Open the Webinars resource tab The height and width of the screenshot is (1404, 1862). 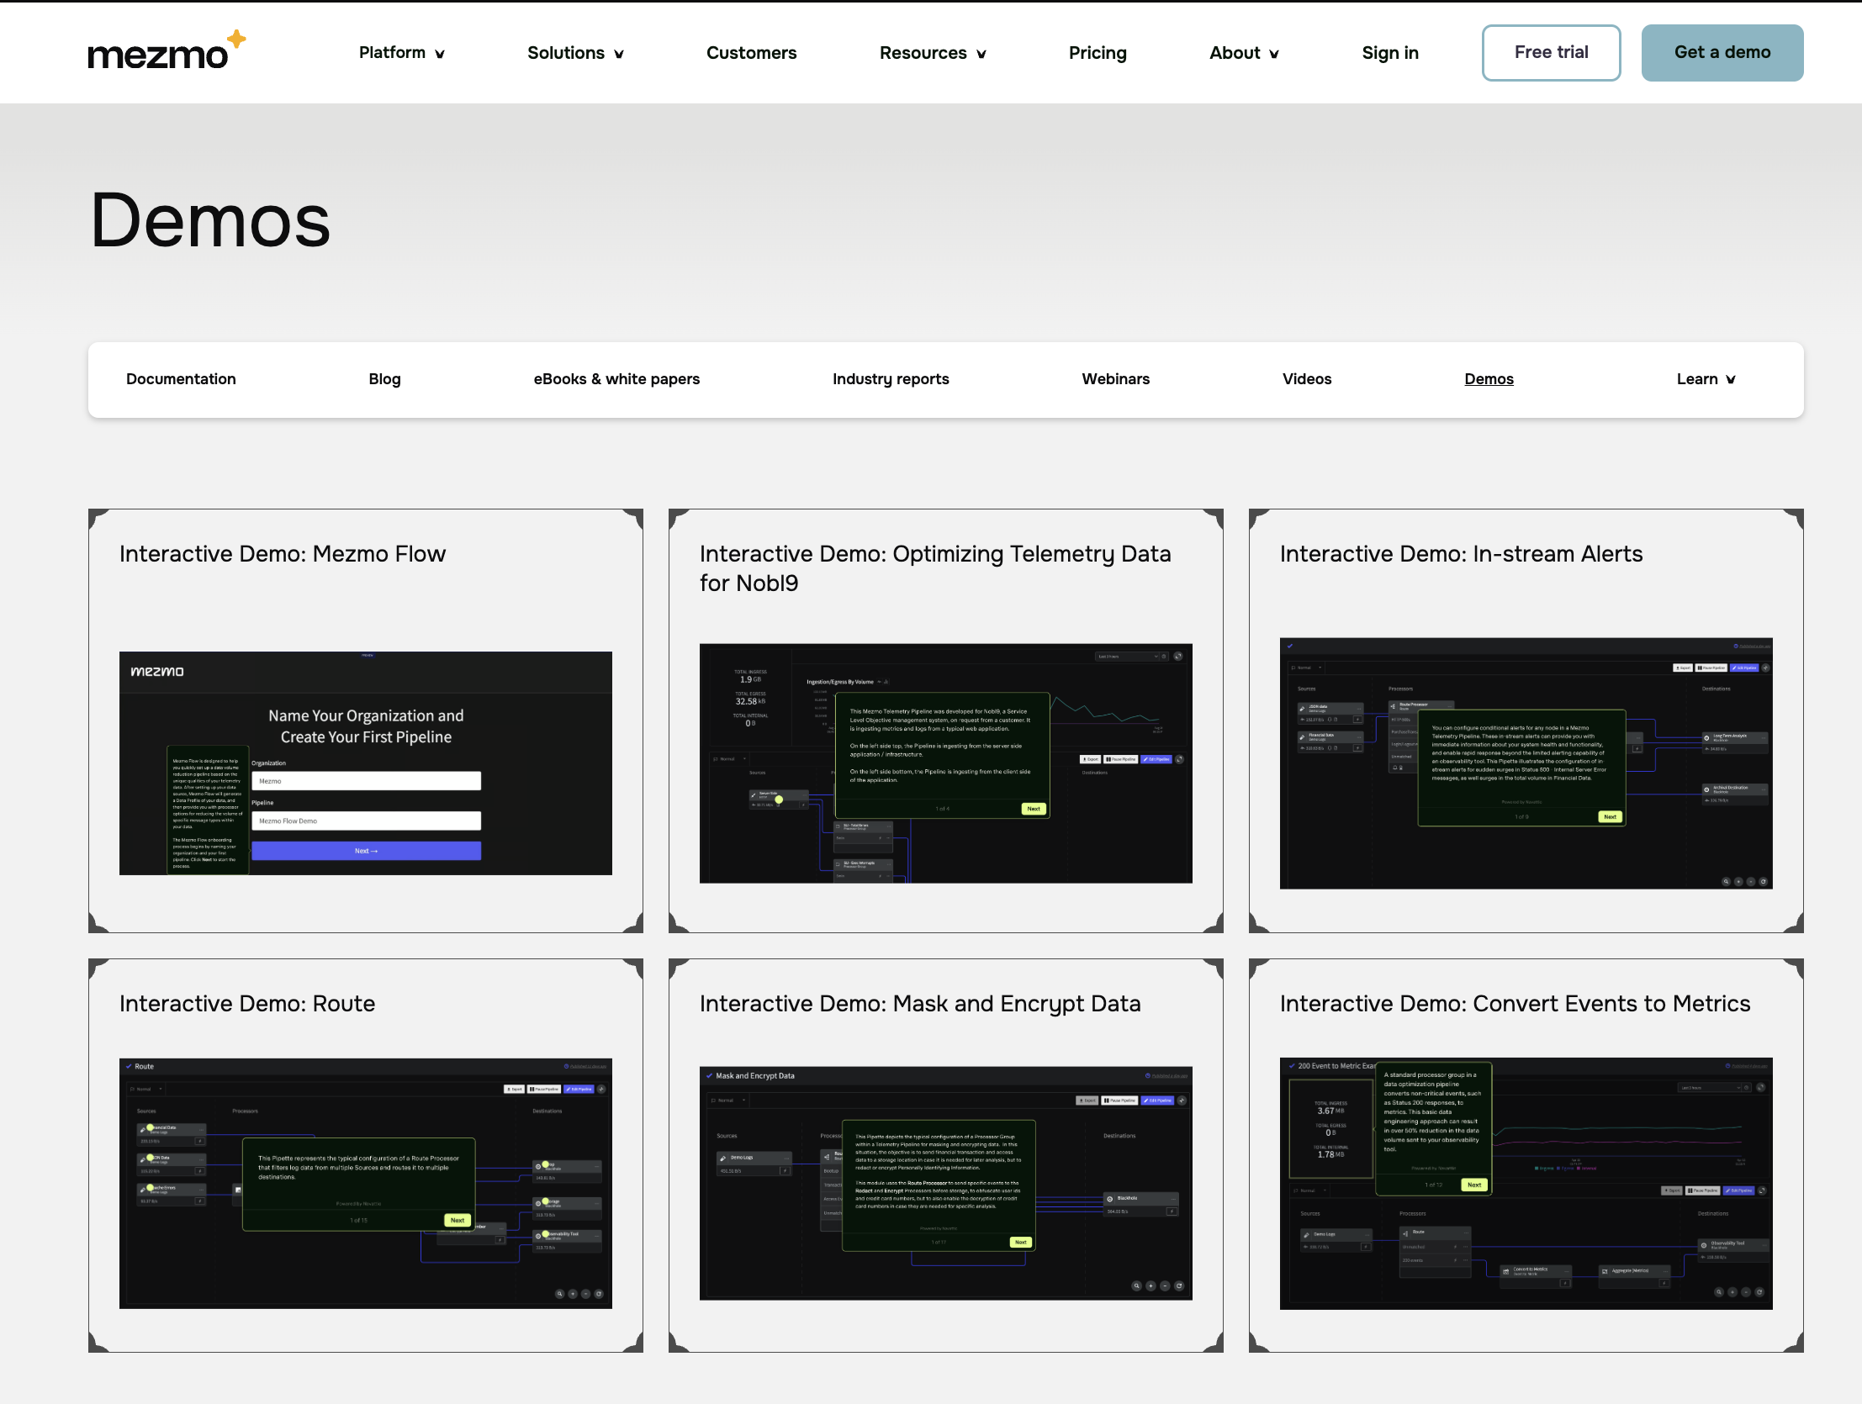1114,379
